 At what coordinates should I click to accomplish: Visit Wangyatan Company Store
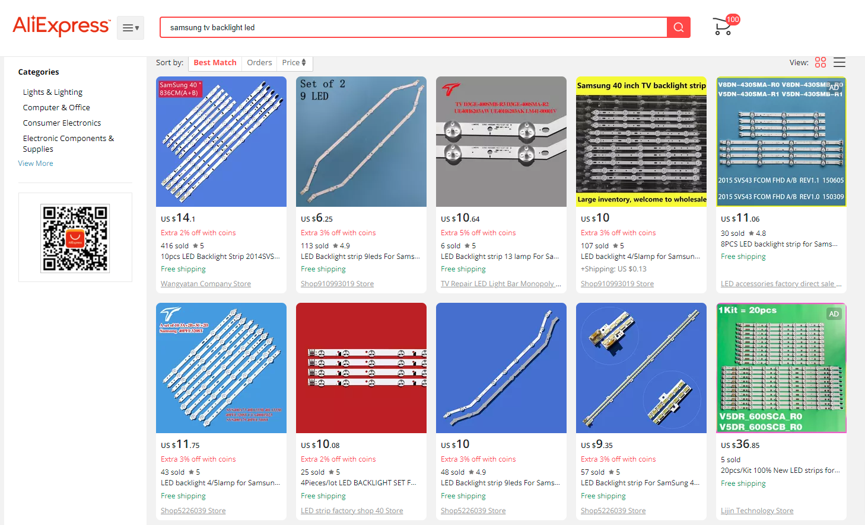pos(206,284)
